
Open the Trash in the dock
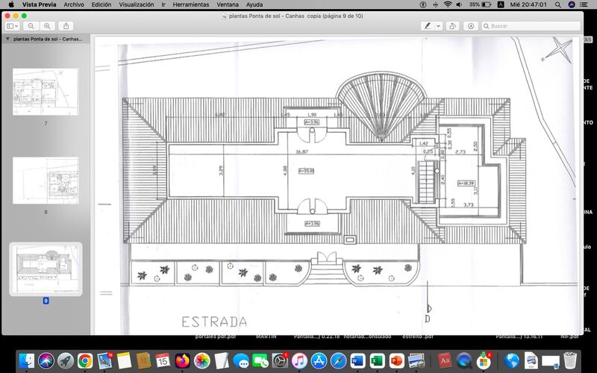571,360
